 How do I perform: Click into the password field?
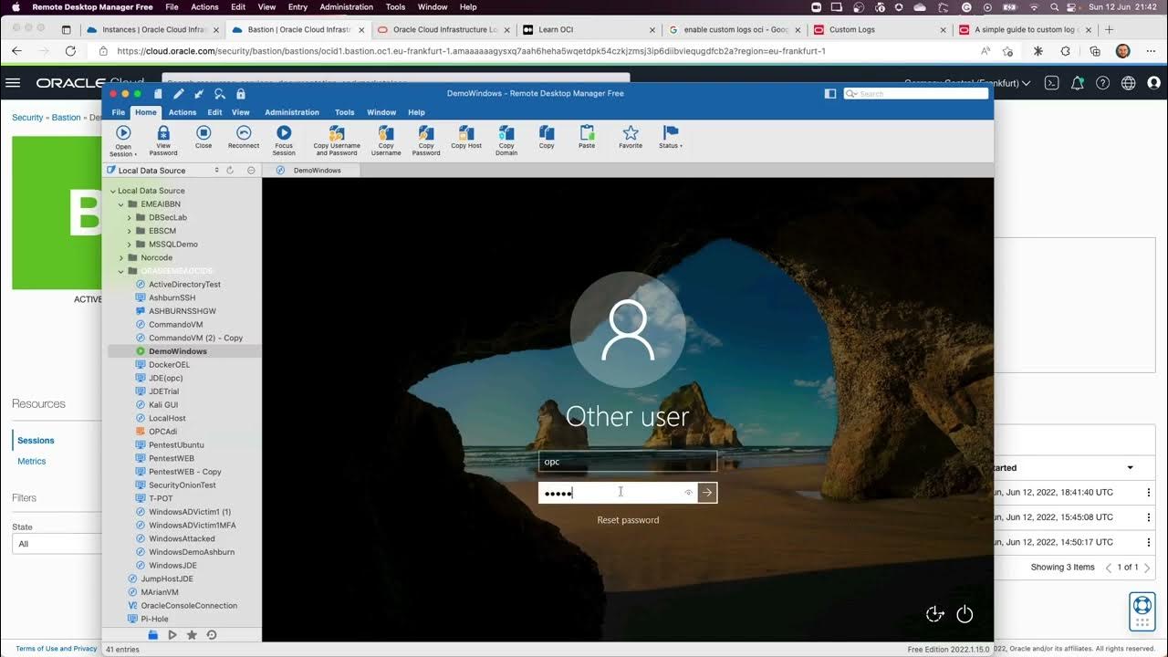(618, 493)
